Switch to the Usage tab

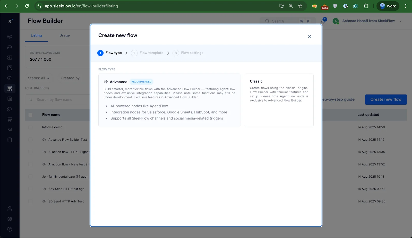click(65, 35)
